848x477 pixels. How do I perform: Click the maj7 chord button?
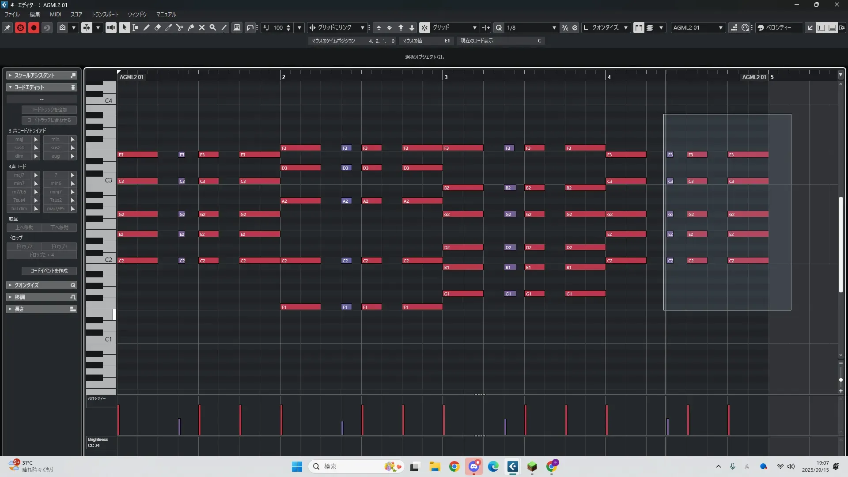coord(19,175)
